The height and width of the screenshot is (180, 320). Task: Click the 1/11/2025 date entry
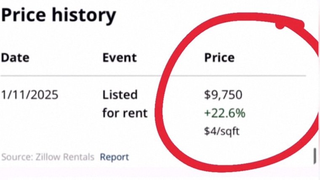coord(29,95)
